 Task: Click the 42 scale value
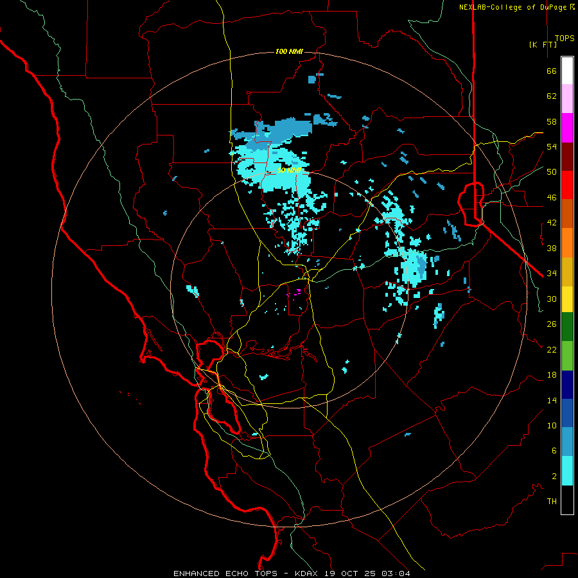pyautogui.click(x=552, y=223)
